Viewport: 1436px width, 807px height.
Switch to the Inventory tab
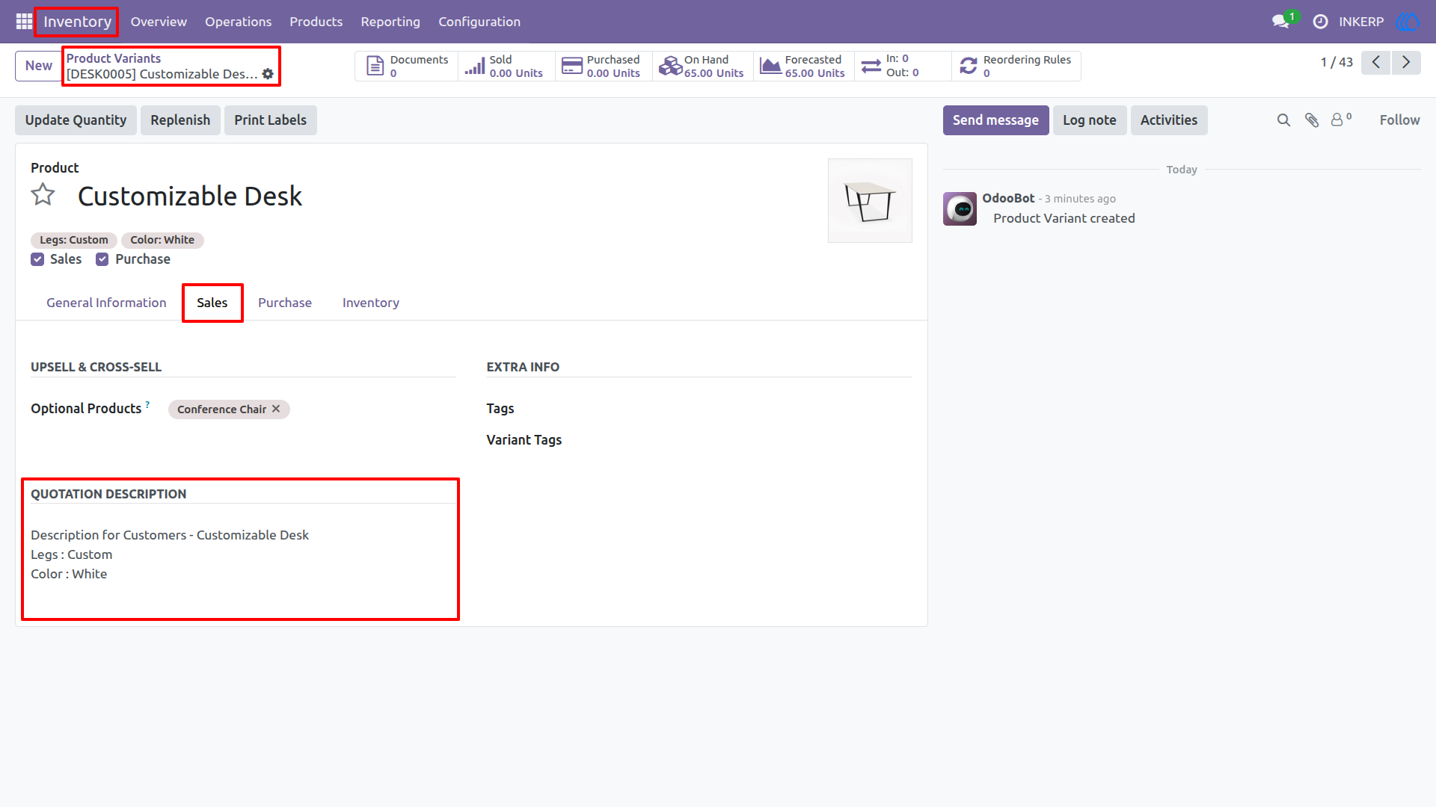[371, 303]
